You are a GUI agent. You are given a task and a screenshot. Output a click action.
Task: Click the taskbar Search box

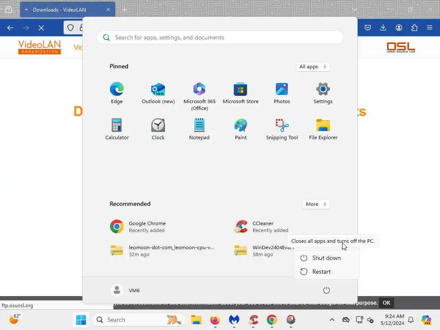click(x=139, y=320)
